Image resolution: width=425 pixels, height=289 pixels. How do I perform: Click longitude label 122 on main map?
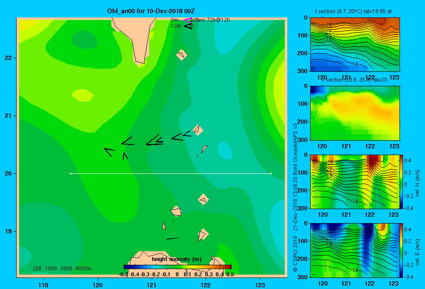tap(206, 285)
